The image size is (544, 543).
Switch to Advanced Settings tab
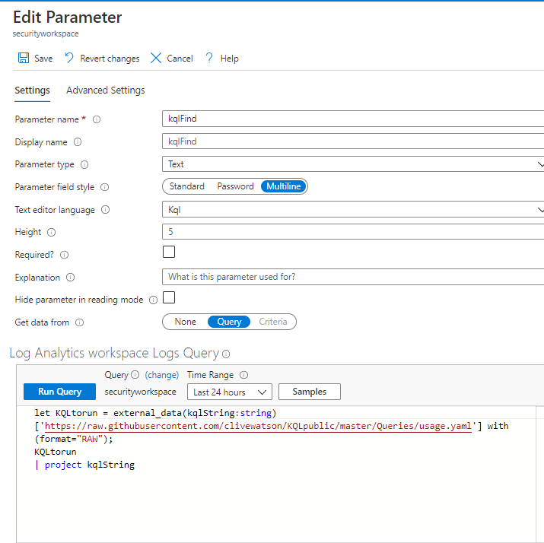tap(106, 90)
